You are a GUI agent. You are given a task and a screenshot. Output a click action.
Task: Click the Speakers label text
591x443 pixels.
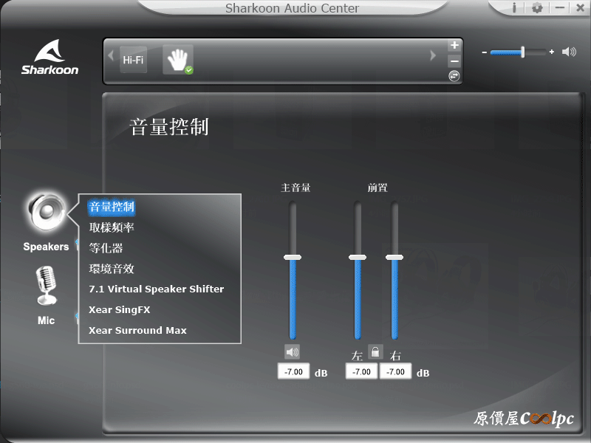click(x=46, y=247)
